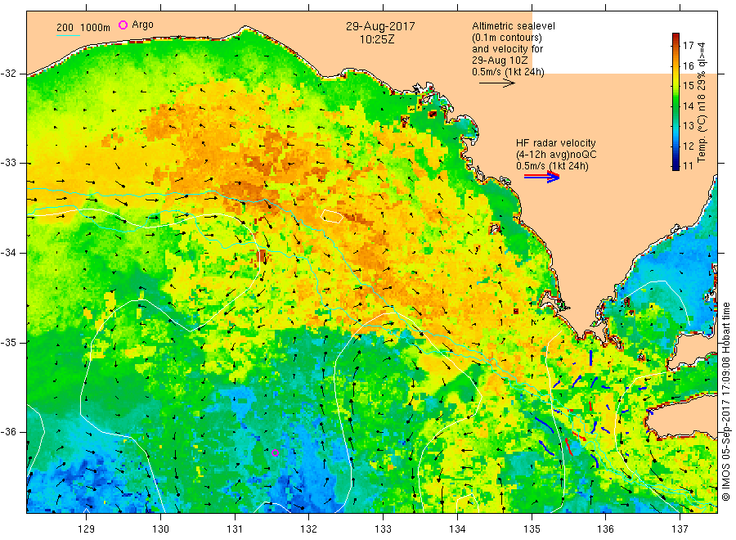Click the 'HF radar velocity' label

click(556, 142)
